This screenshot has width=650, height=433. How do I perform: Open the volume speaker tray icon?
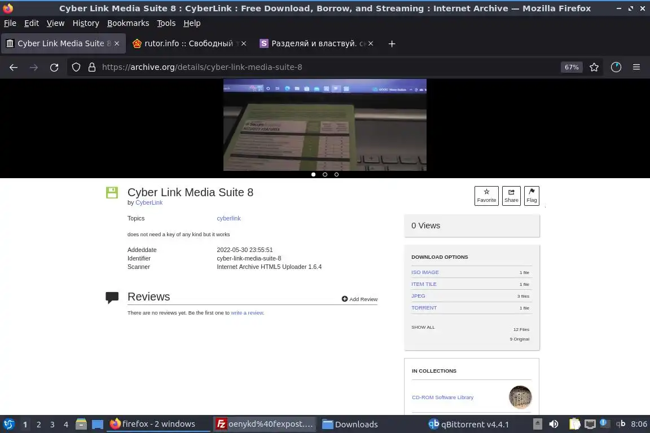point(554,424)
